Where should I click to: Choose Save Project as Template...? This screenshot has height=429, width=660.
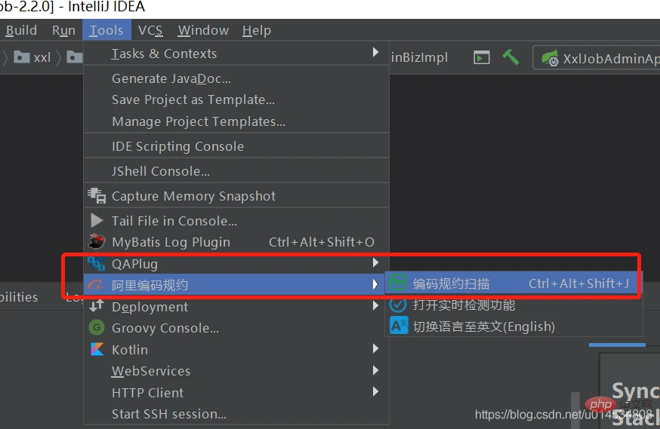coord(236,100)
